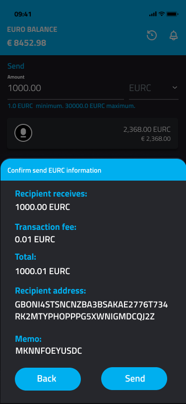Viewport: 186px width, 404px height.
Task: Expand the EURC currency dropdown chevron
Action: click(175, 88)
